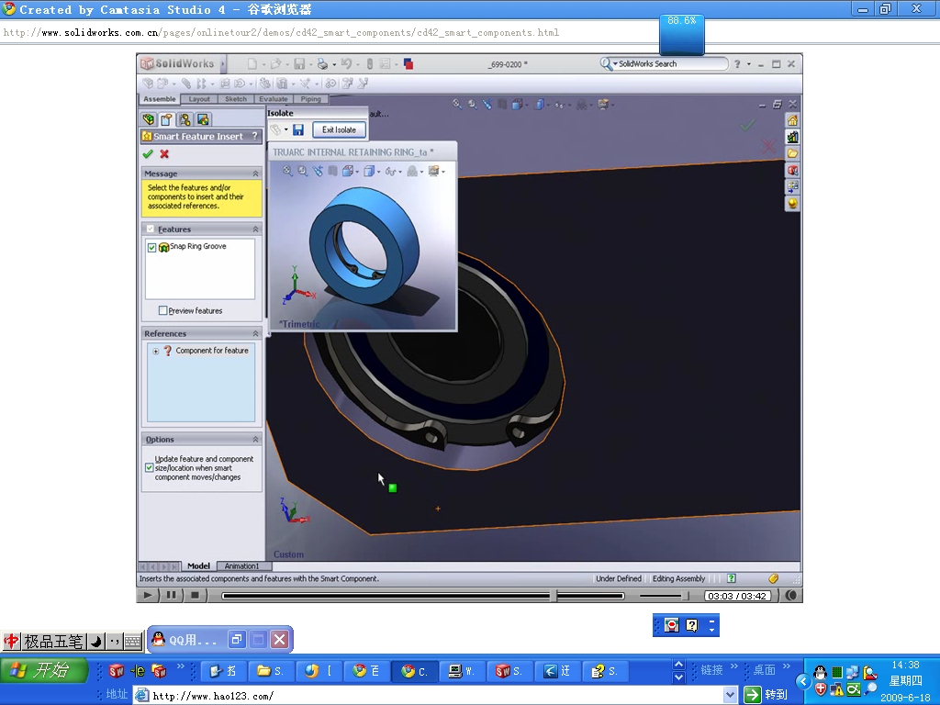Open Appearances sphere task pane icon
Screen dimensions: 940x705
tap(792, 204)
